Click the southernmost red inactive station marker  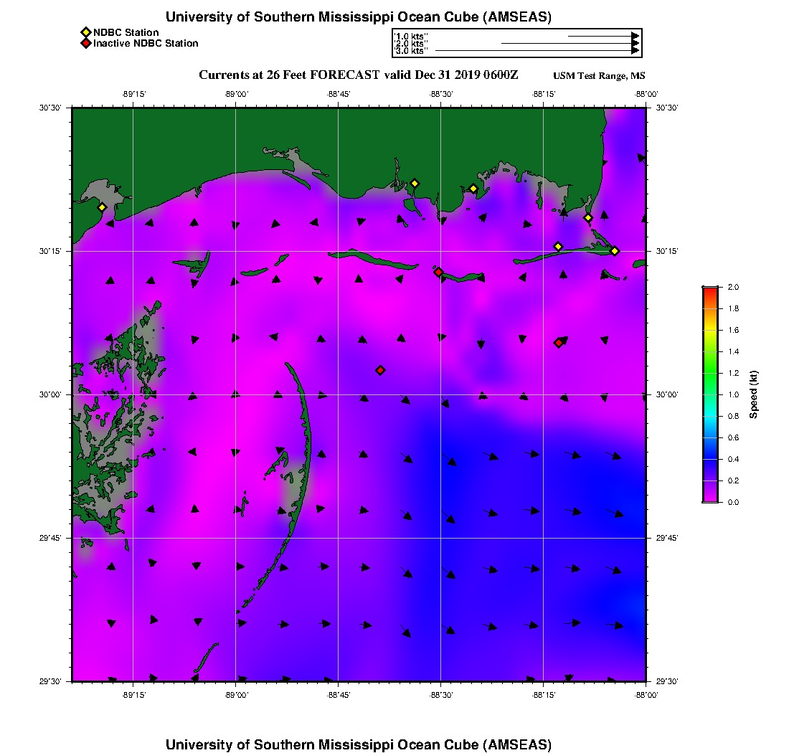click(x=380, y=370)
